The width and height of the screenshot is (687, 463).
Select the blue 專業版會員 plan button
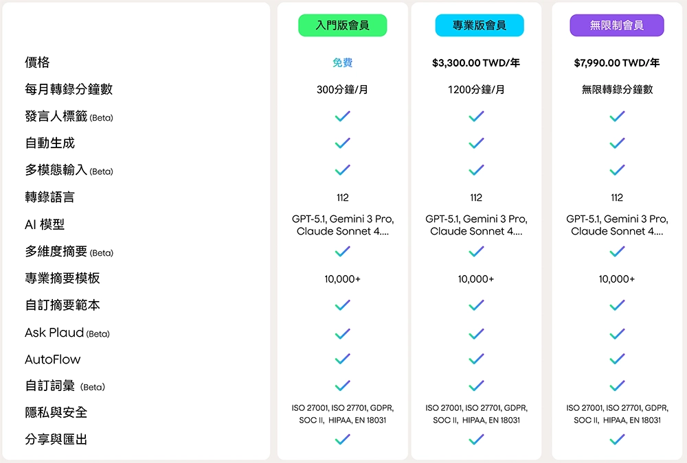tap(479, 25)
